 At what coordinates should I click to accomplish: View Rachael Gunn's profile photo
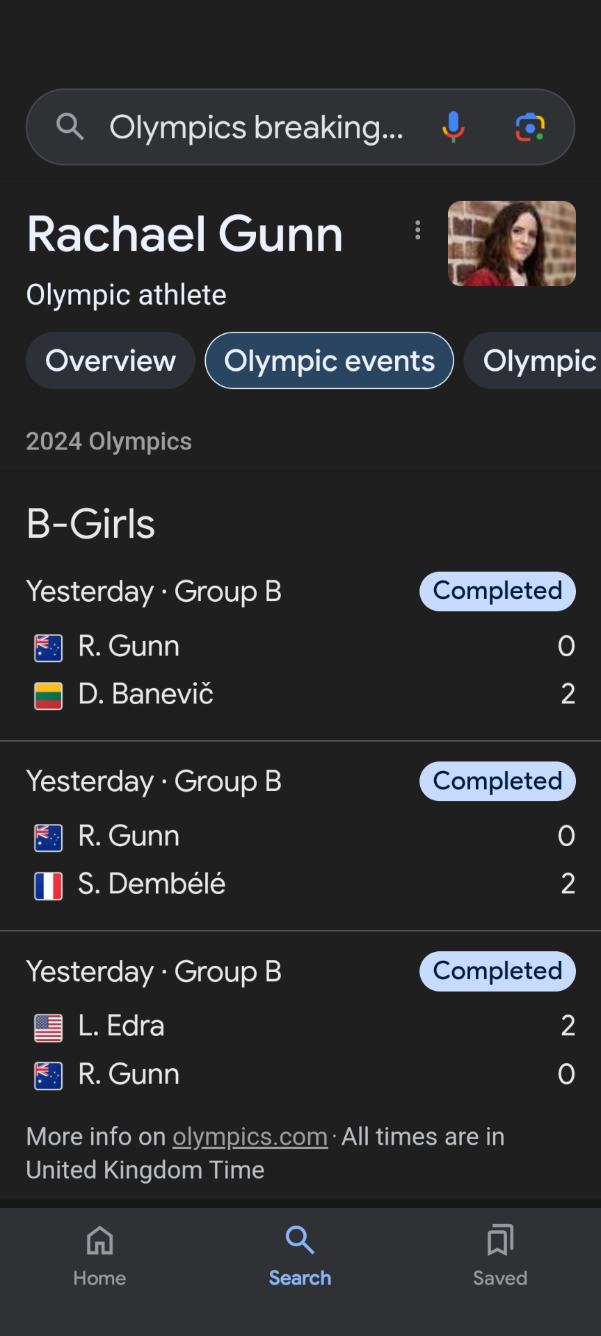pyautogui.click(x=512, y=244)
